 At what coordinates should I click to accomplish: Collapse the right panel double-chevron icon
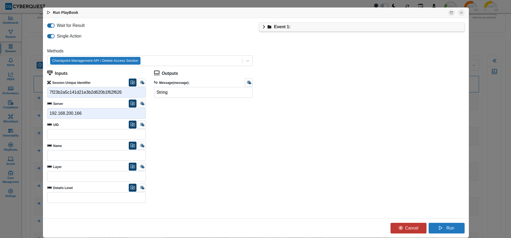[x=494, y=61]
